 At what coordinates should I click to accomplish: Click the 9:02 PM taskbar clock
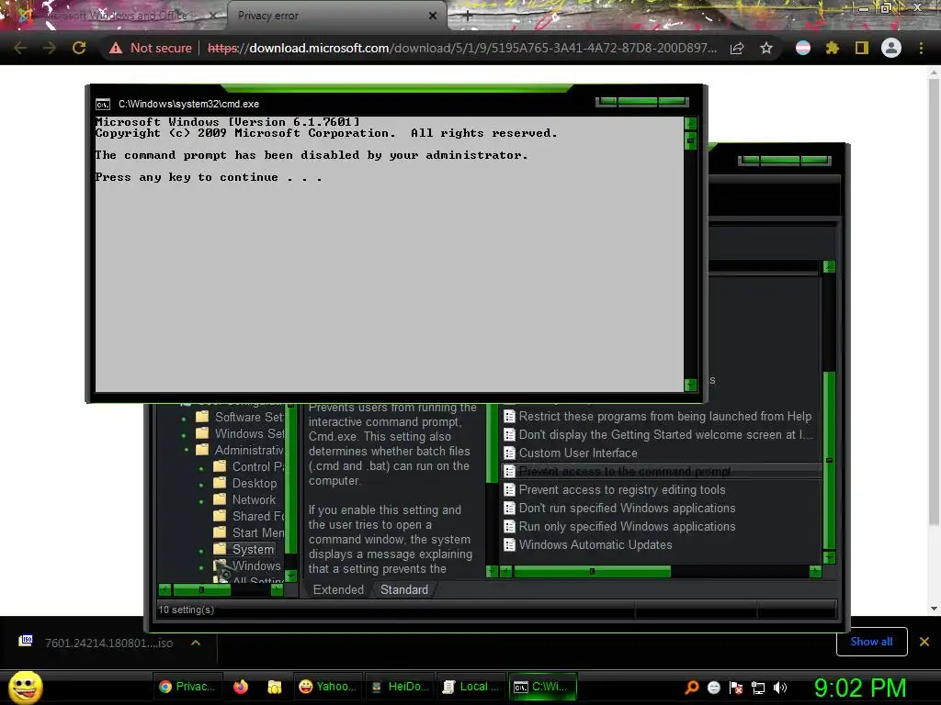point(859,688)
